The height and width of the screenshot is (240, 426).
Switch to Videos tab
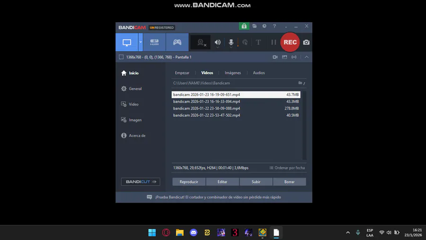point(207,73)
